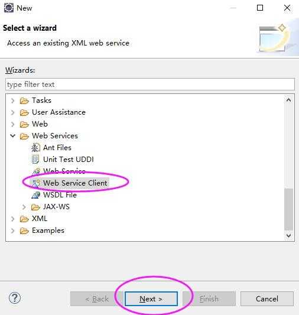Screen dimensions: 299x315
Task: Open the help question mark icon
Action: 15,298
